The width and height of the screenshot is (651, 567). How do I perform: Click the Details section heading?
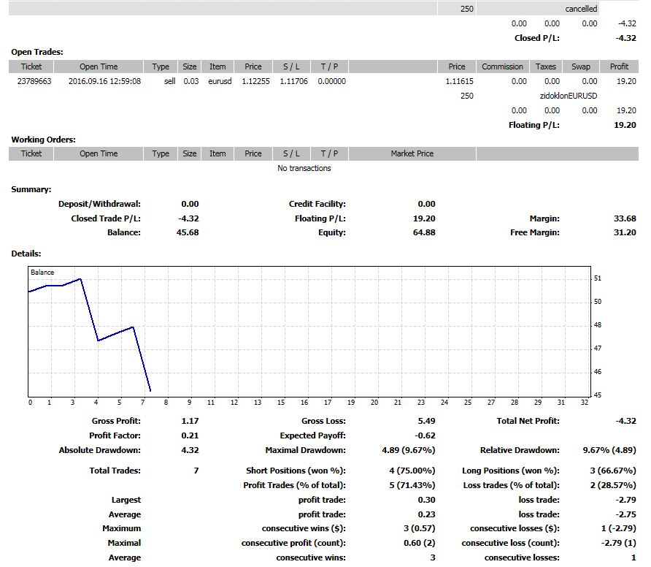pos(26,254)
